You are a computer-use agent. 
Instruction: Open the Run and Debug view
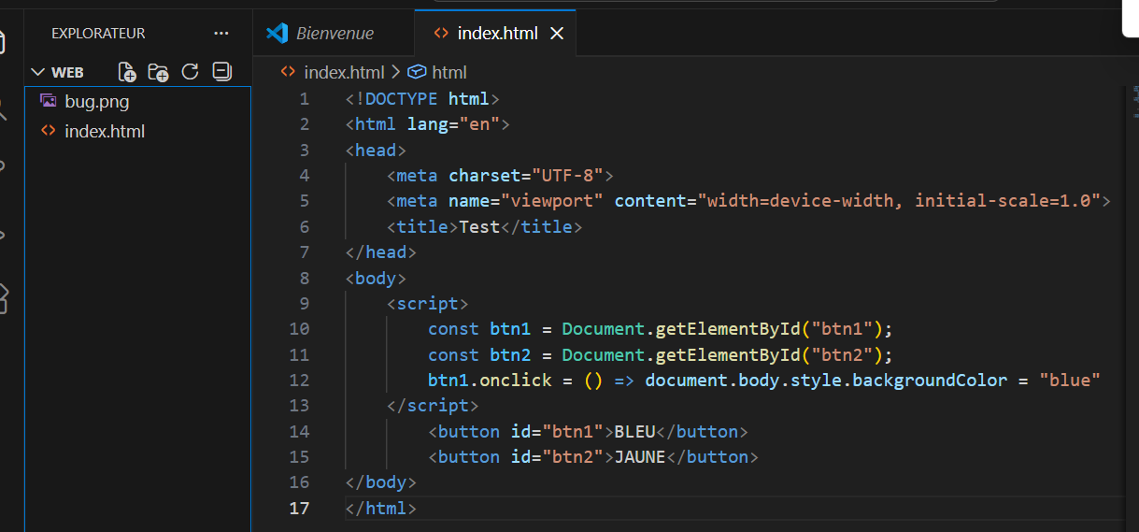pos(3,234)
